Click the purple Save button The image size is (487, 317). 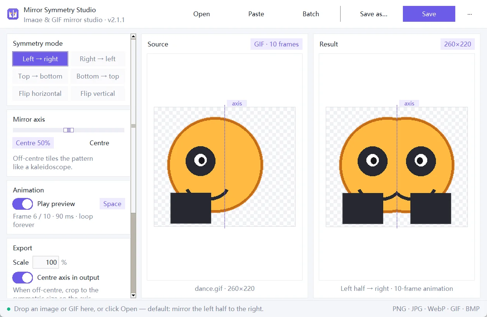[x=429, y=14]
